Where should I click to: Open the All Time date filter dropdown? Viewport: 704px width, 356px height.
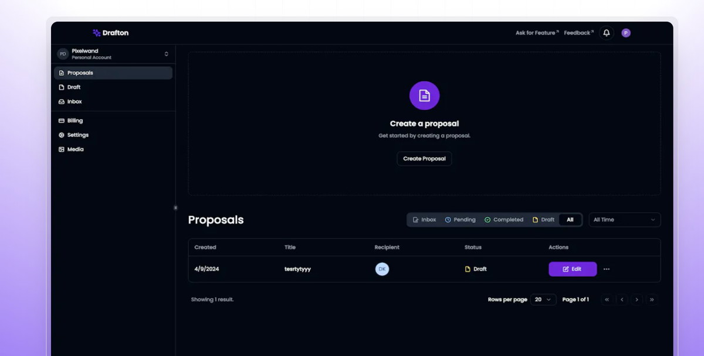coord(624,220)
